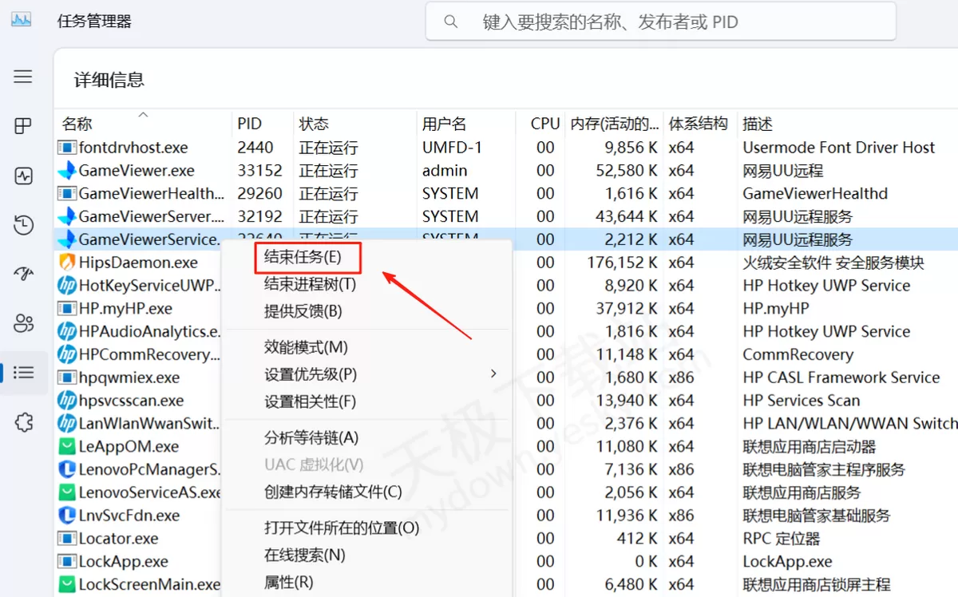The width and height of the screenshot is (958, 597).
Task: Click the LenovoPcManagerS blue L icon
Action: tap(67, 469)
